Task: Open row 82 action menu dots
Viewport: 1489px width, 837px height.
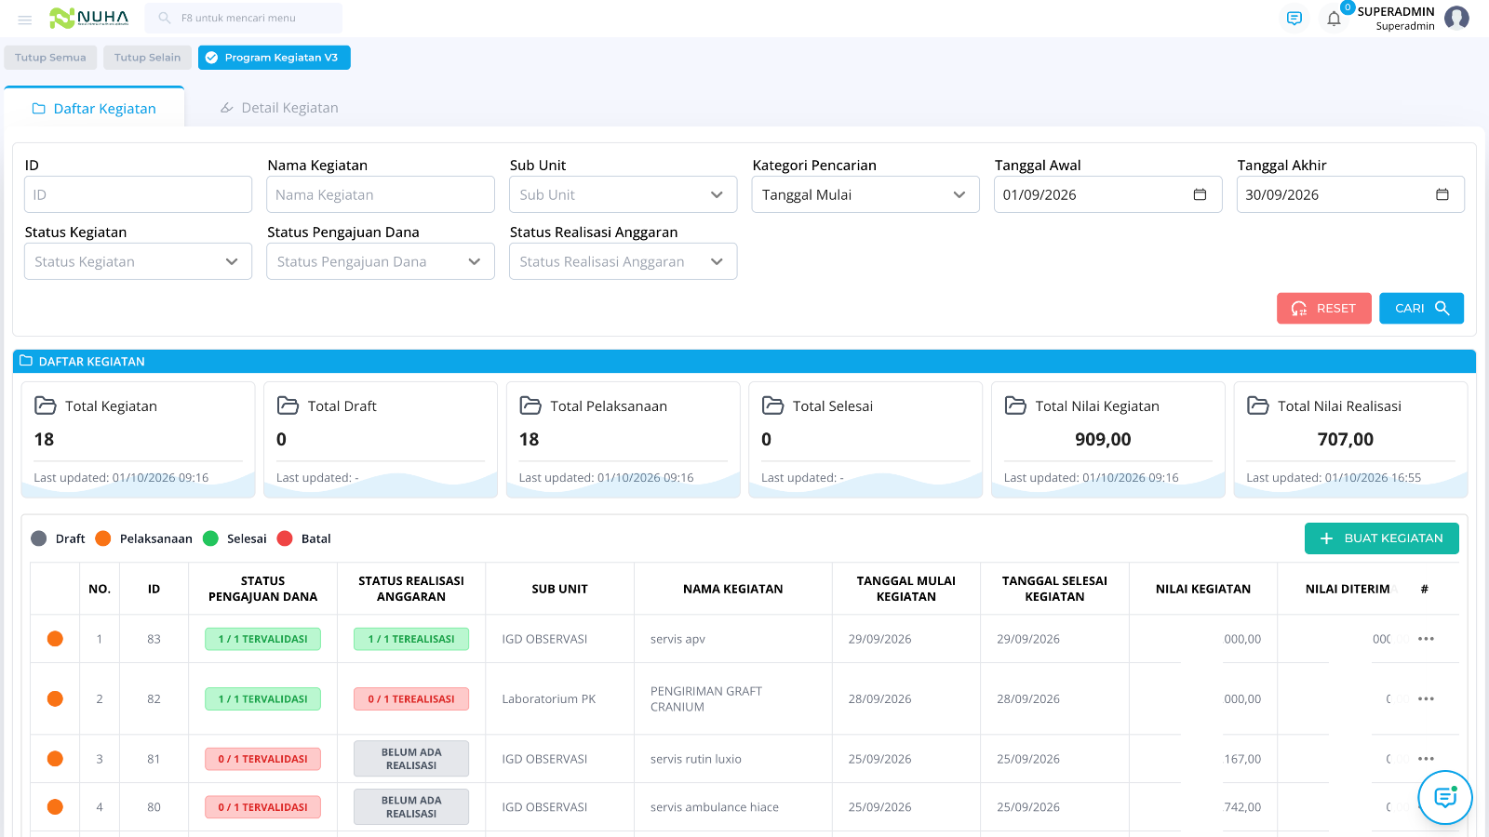Action: (x=1426, y=698)
